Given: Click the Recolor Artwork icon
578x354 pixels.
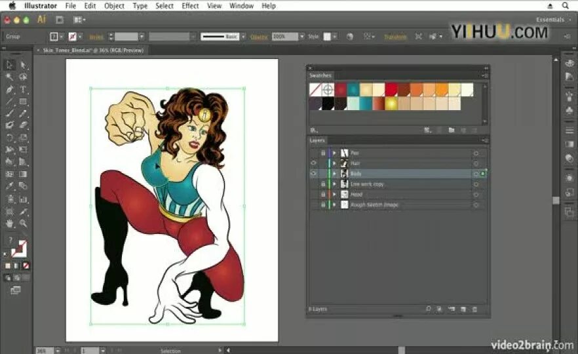Looking at the screenshot, I should click(350, 37).
